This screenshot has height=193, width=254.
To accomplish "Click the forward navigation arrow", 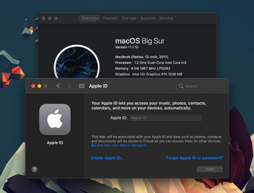I will (x=69, y=86).
